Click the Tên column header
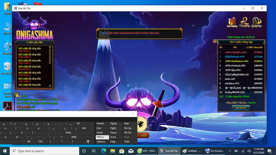276x155 pixels. click(235, 47)
